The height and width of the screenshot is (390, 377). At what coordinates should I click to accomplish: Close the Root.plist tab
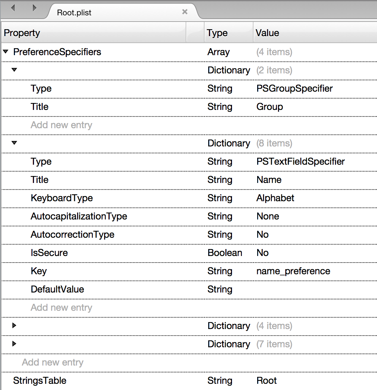tap(184, 12)
